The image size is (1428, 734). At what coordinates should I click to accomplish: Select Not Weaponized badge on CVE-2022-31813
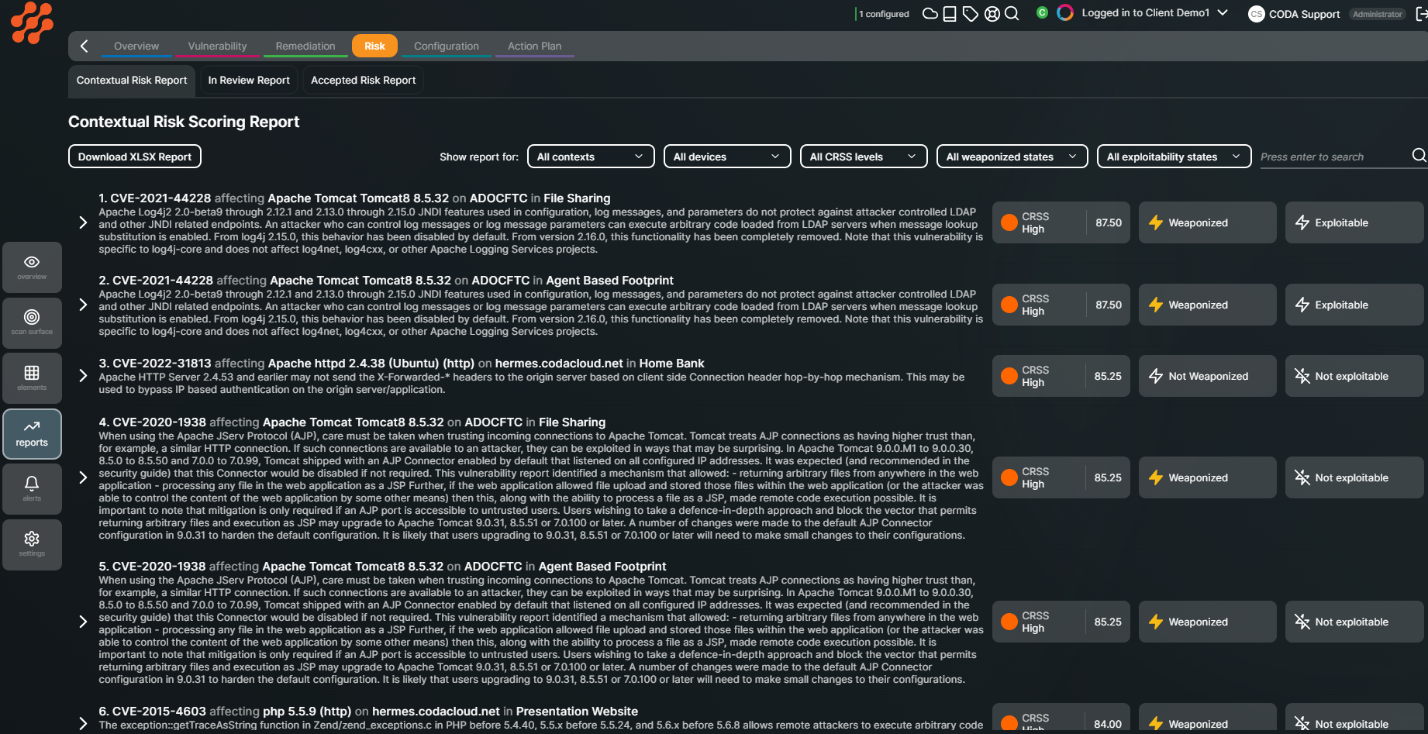coord(1207,376)
